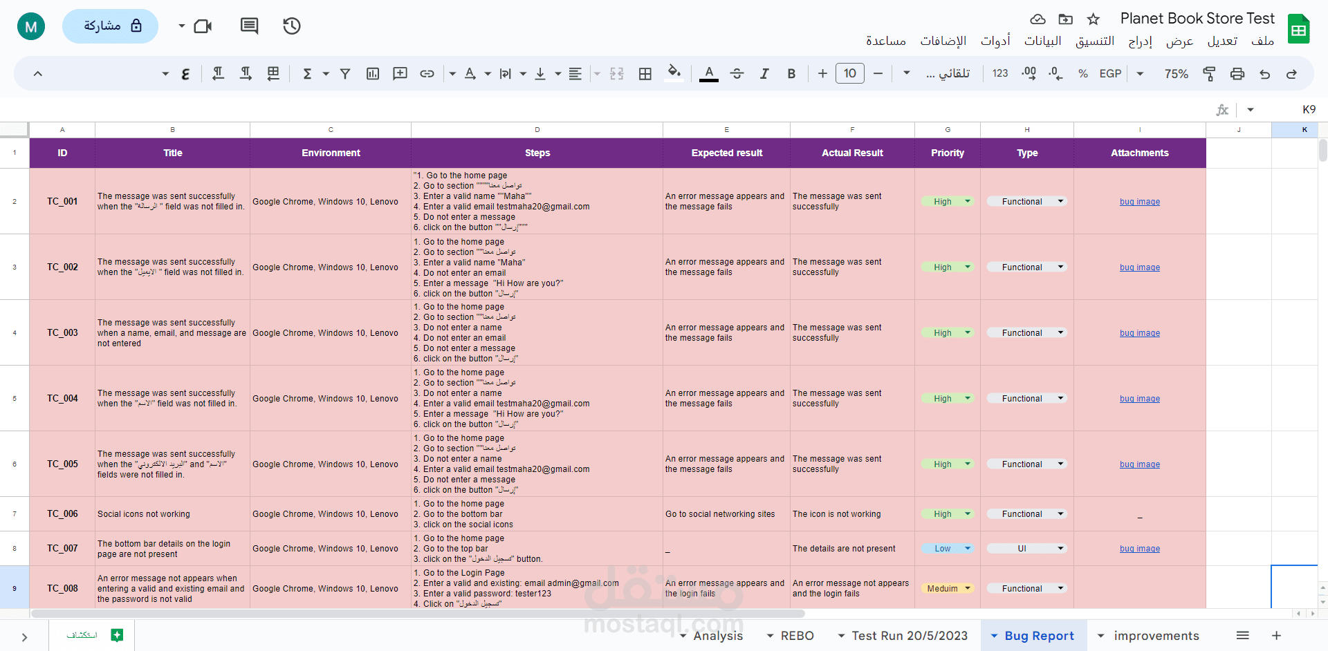The image size is (1328, 651).
Task: Open the all sheets list icon
Action: pos(1243,636)
